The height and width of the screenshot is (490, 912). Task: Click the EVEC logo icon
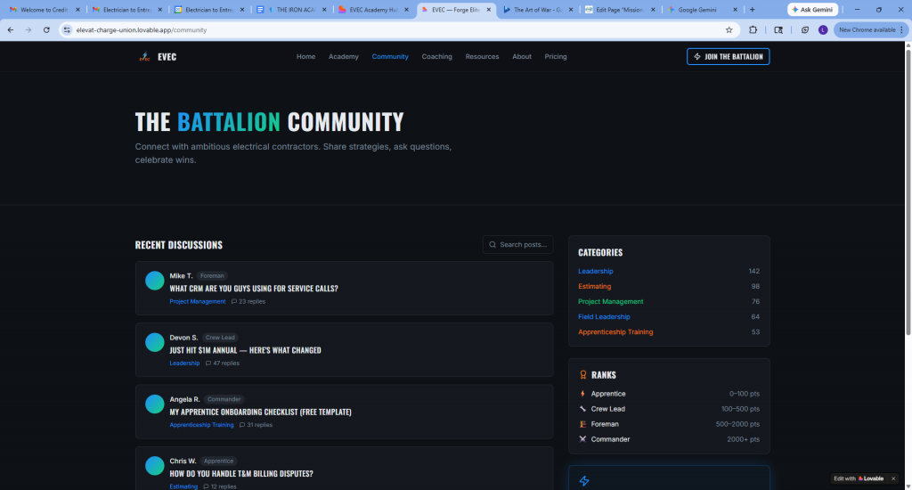(x=144, y=57)
